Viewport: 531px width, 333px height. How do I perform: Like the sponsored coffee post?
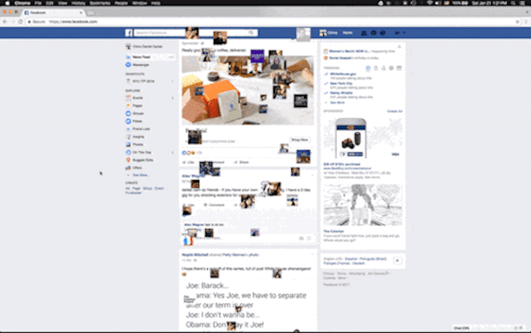click(189, 162)
